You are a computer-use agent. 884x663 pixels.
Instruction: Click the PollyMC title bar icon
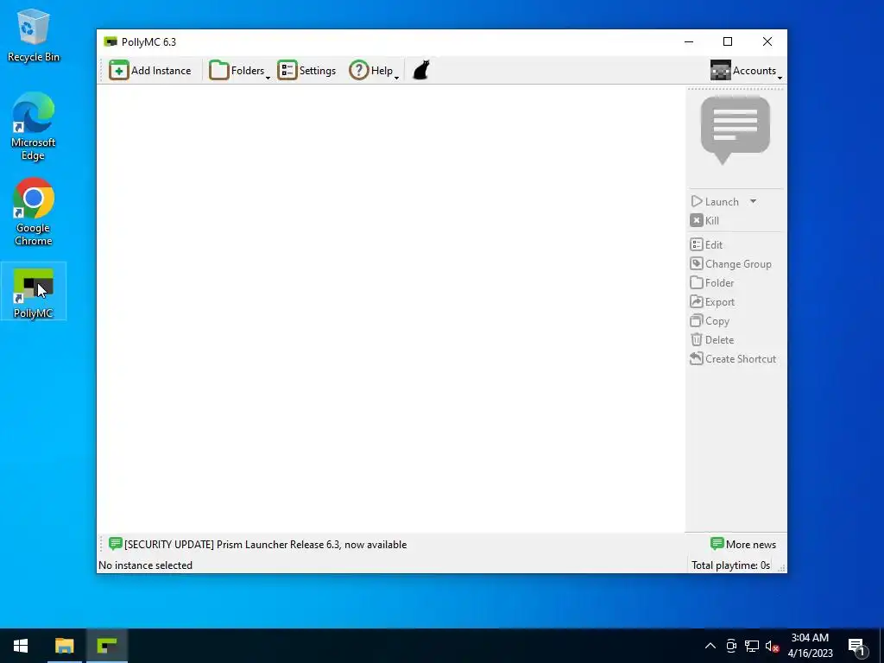coord(110,41)
